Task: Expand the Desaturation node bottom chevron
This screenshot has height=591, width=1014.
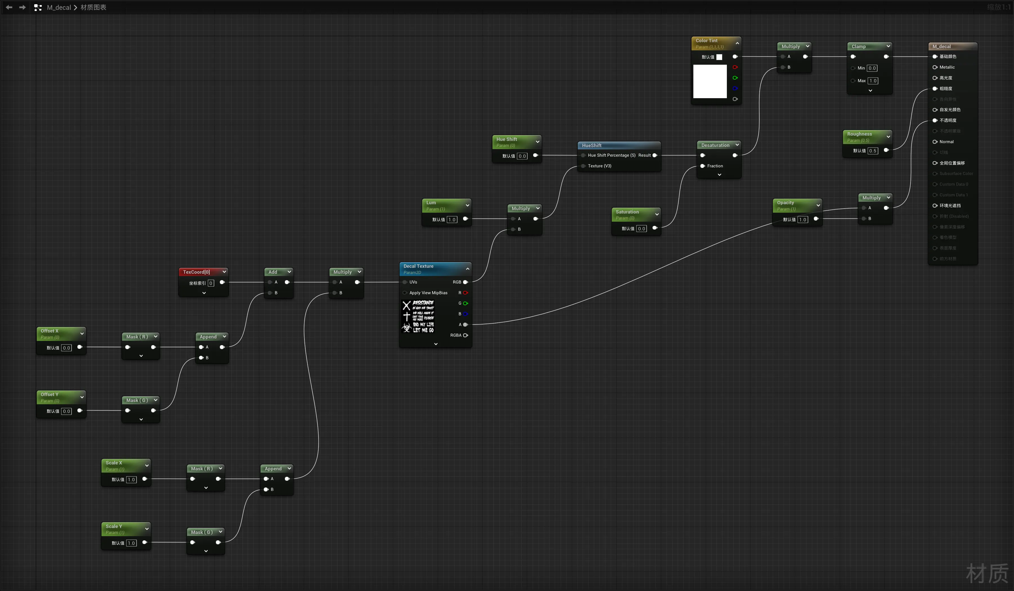Action: point(720,175)
